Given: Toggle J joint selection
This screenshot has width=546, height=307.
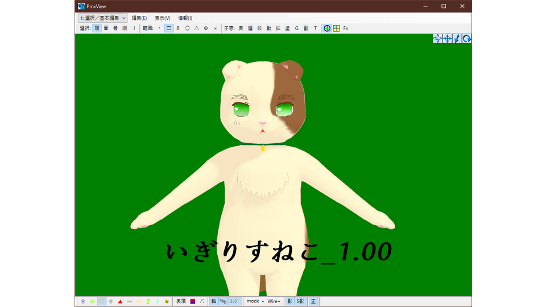Looking at the screenshot, I should [134, 28].
